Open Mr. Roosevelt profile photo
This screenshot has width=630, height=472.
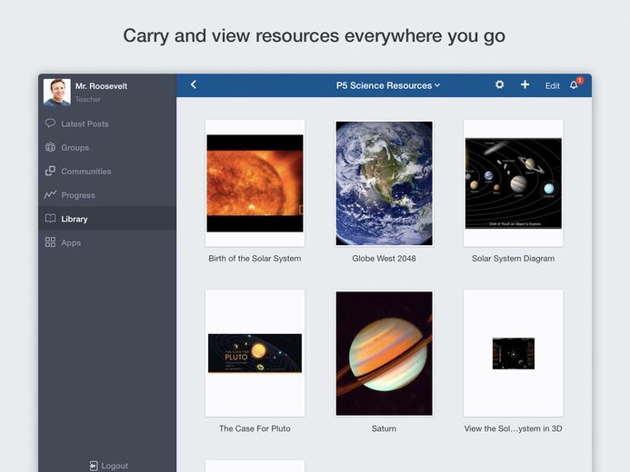point(57,93)
